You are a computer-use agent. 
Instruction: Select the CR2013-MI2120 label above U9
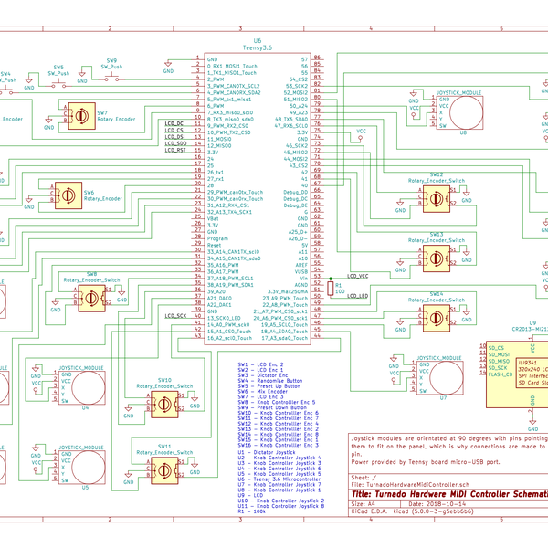tap(530, 329)
